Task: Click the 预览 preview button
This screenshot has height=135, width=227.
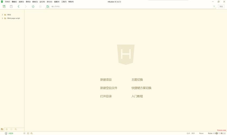Action: tap(221, 6)
